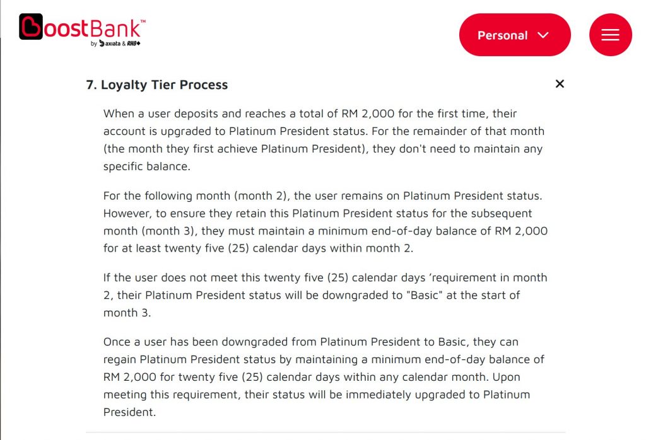Click the TM trademark symbol beside BoostBank
Viewport: 646px width, 440px height.
tap(143, 21)
